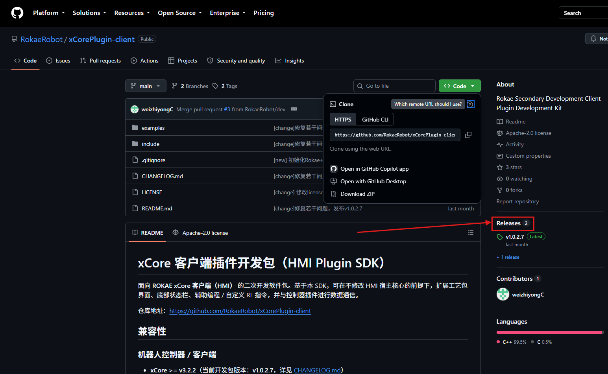Click the clone URL text field

395,135
